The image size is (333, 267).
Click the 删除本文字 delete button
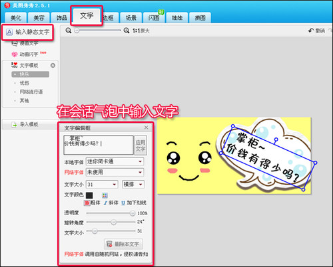tap(123, 244)
